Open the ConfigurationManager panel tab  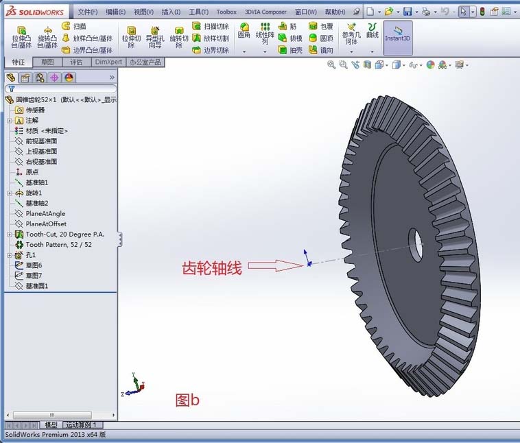point(40,77)
